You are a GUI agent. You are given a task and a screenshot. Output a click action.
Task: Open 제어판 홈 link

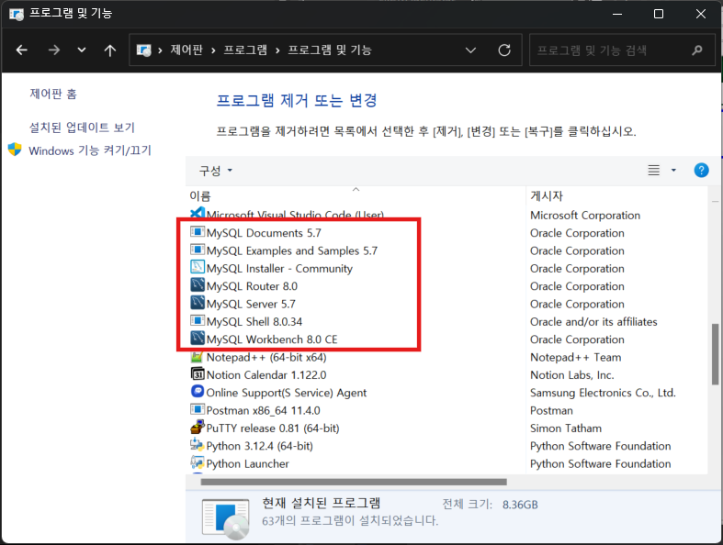(53, 94)
